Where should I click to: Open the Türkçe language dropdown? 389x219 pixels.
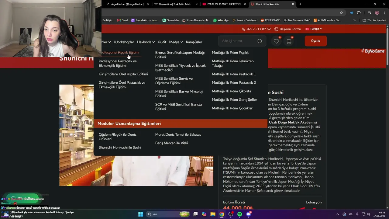pyautogui.click(x=314, y=29)
